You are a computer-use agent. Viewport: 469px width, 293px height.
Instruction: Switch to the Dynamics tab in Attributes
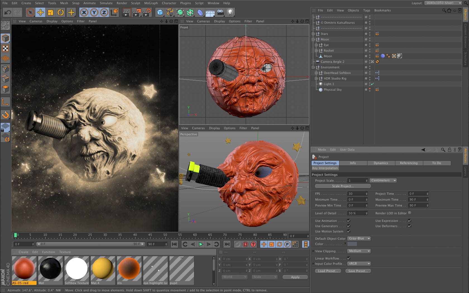coord(381,163)
